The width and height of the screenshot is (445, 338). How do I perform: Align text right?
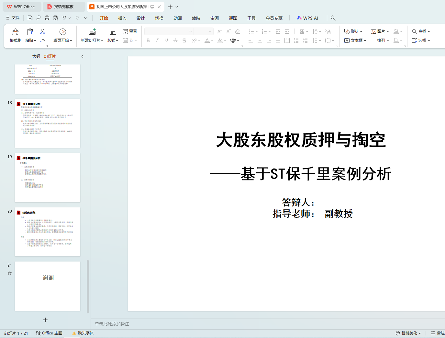pos(269,41)
